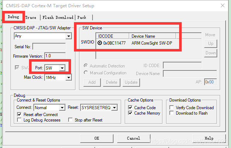Open the adapter dropdown showing Any

tap(43, 36)
